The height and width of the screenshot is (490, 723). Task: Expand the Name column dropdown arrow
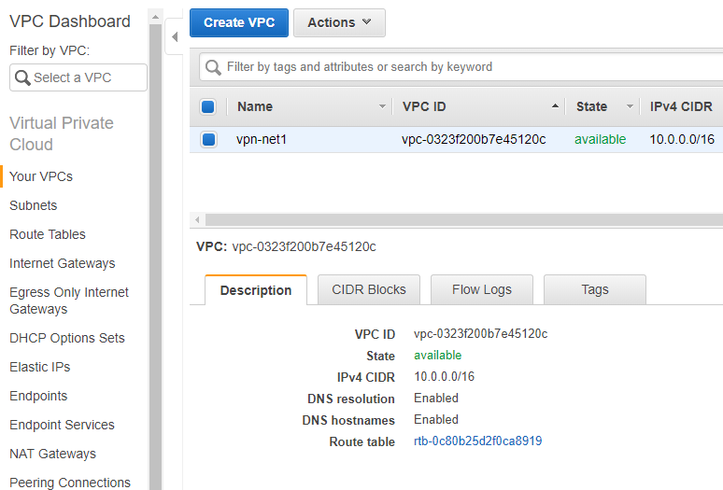(x=382, y=106)
